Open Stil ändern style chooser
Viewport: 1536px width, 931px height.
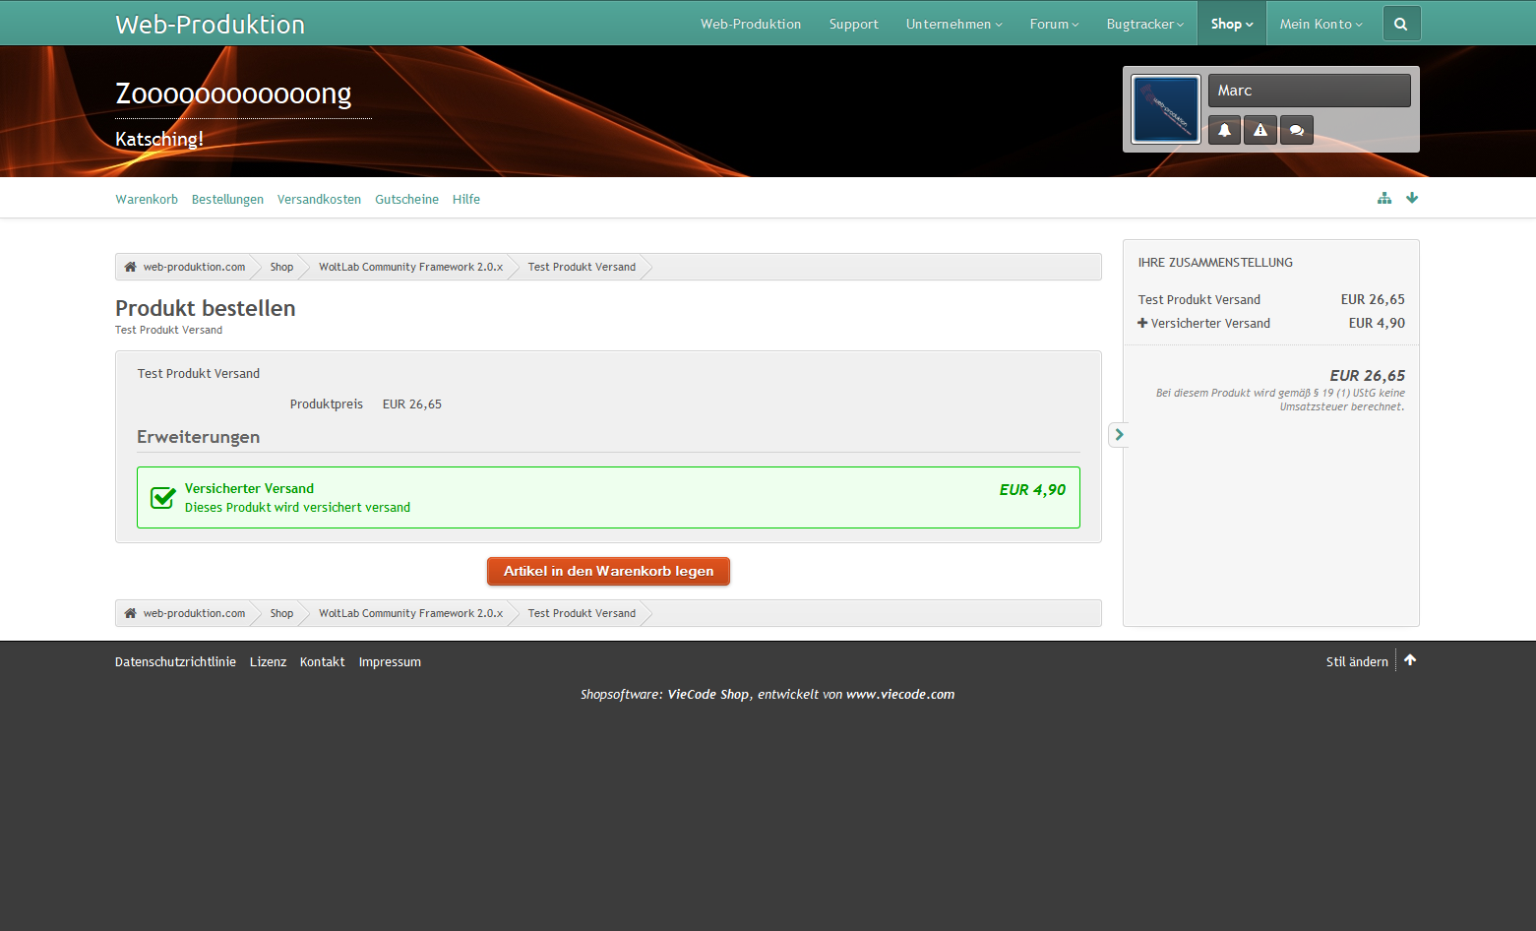[x=1356, y=662]
